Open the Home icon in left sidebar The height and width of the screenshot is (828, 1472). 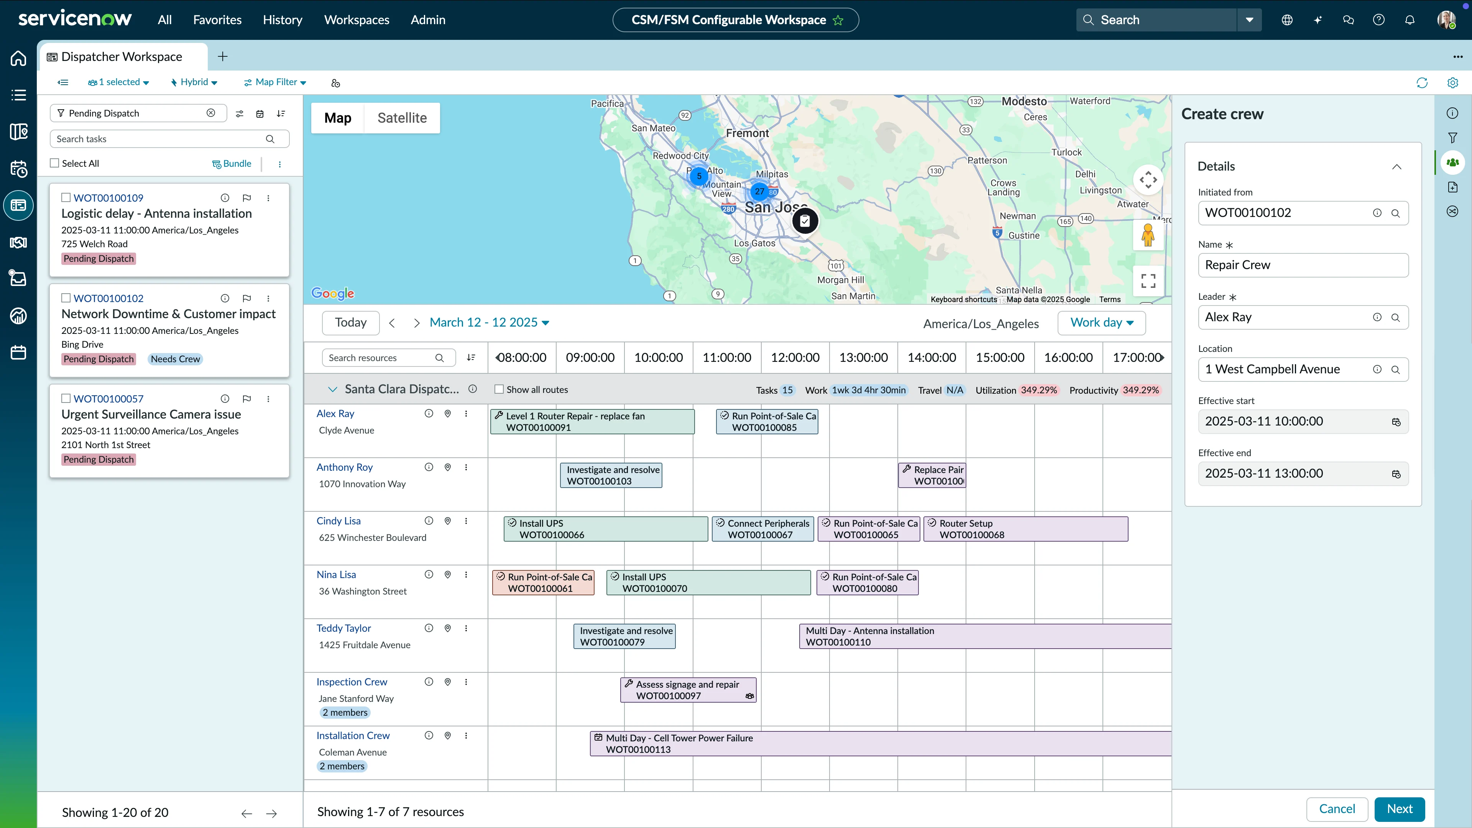pyautogui.click(x=18, y=58)
